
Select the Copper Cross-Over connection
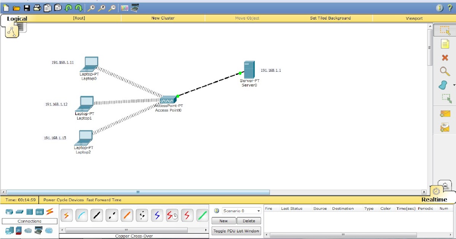pyautogui.click(x=112, y=215)
